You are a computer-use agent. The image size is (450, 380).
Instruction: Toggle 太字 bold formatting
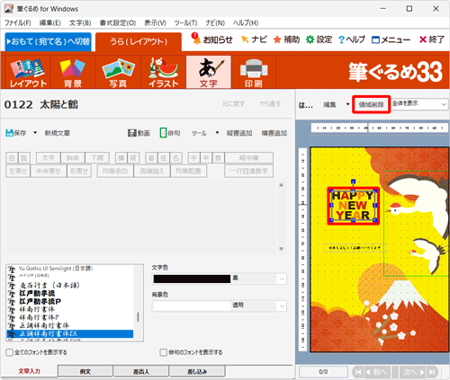coord(49,158)
